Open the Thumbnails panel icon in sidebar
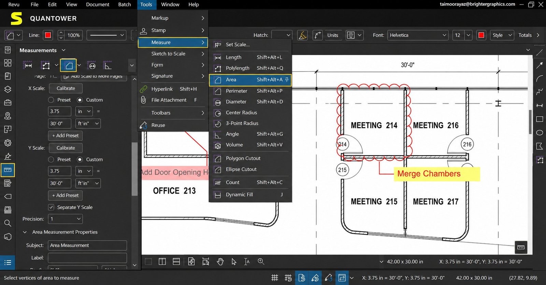The height and width of the screenshot is (285, 546). (8, 63)
